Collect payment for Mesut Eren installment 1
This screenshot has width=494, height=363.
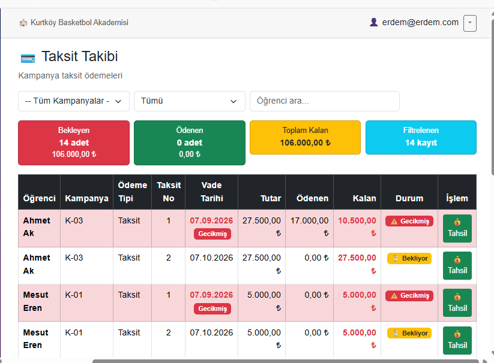pos(457,303)
